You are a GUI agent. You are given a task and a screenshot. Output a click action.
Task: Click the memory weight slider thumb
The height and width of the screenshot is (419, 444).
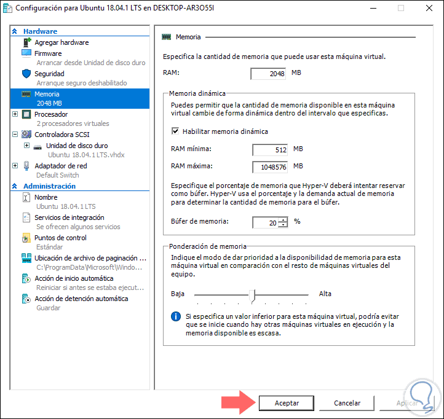[252, 296]
